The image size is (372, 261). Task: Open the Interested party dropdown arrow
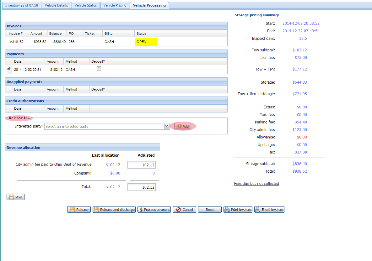[x=167, y=126]
